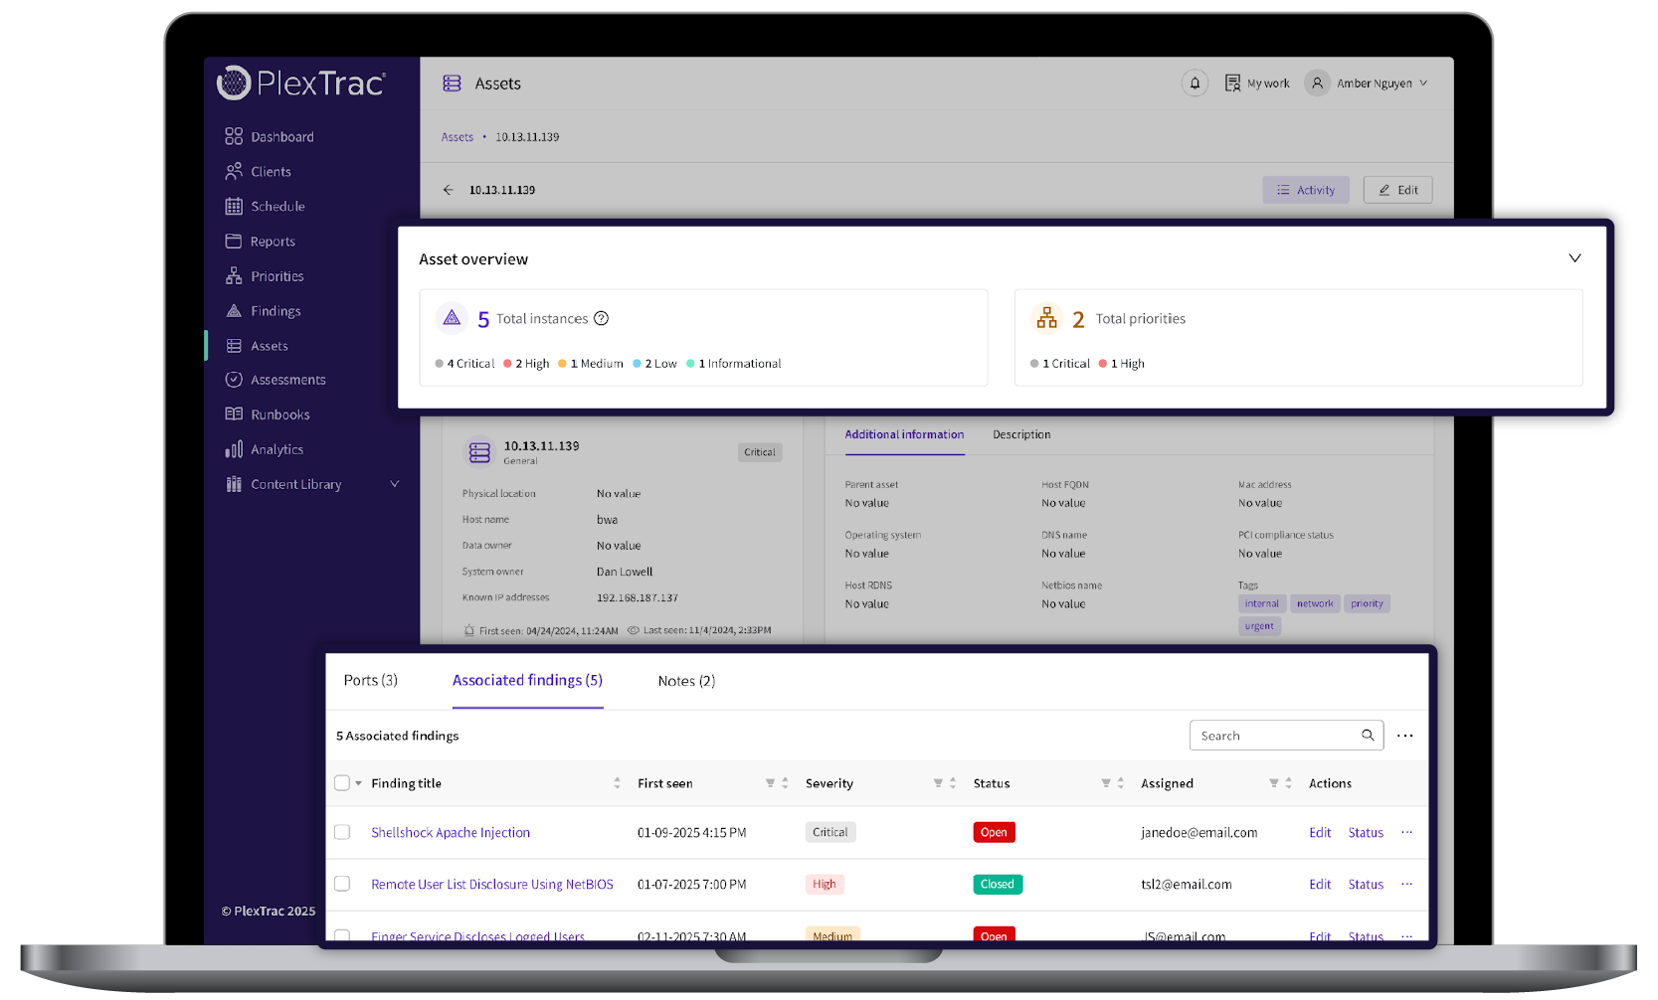Filter the Assigned column

1274,783
